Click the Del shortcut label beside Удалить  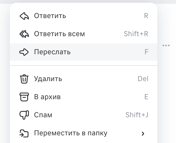point(143,79)
